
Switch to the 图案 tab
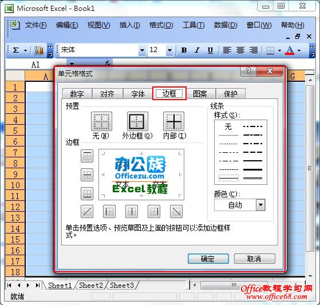click(200, 94)
